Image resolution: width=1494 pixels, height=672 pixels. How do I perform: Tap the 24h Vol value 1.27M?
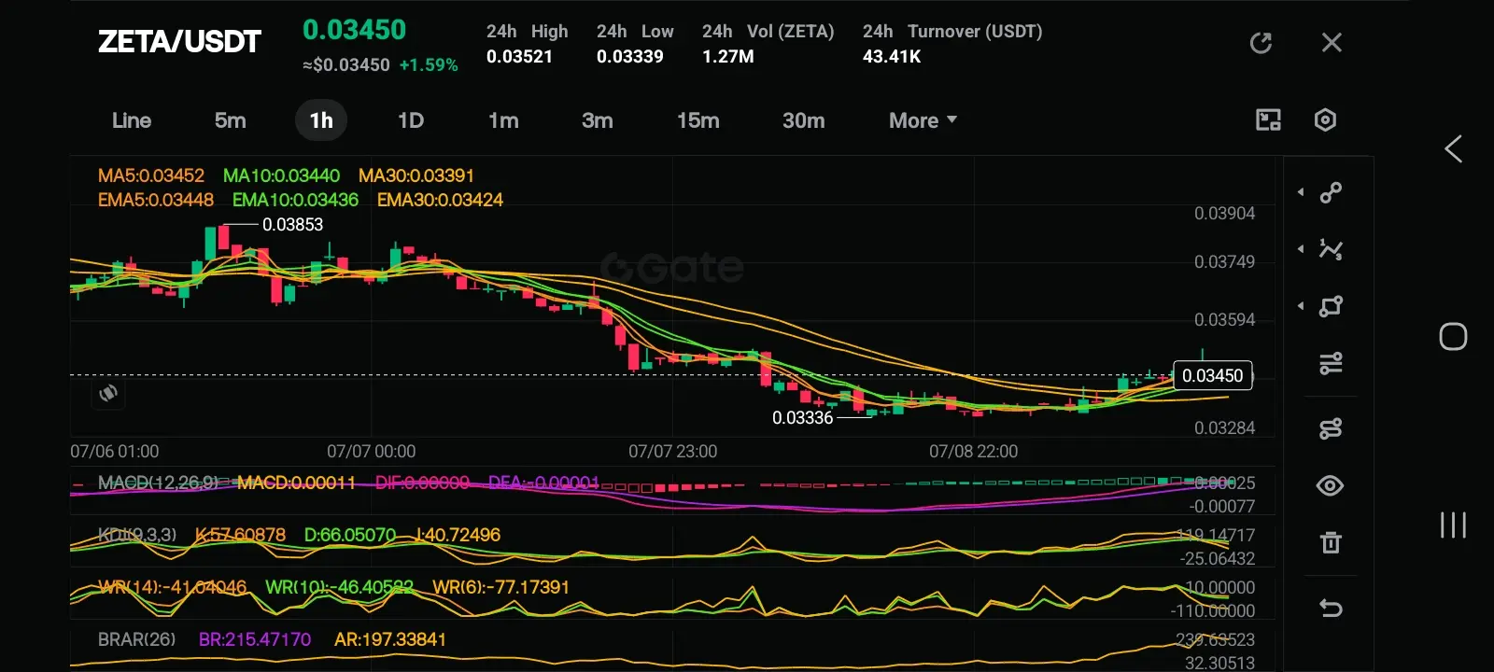click(728, 57)
